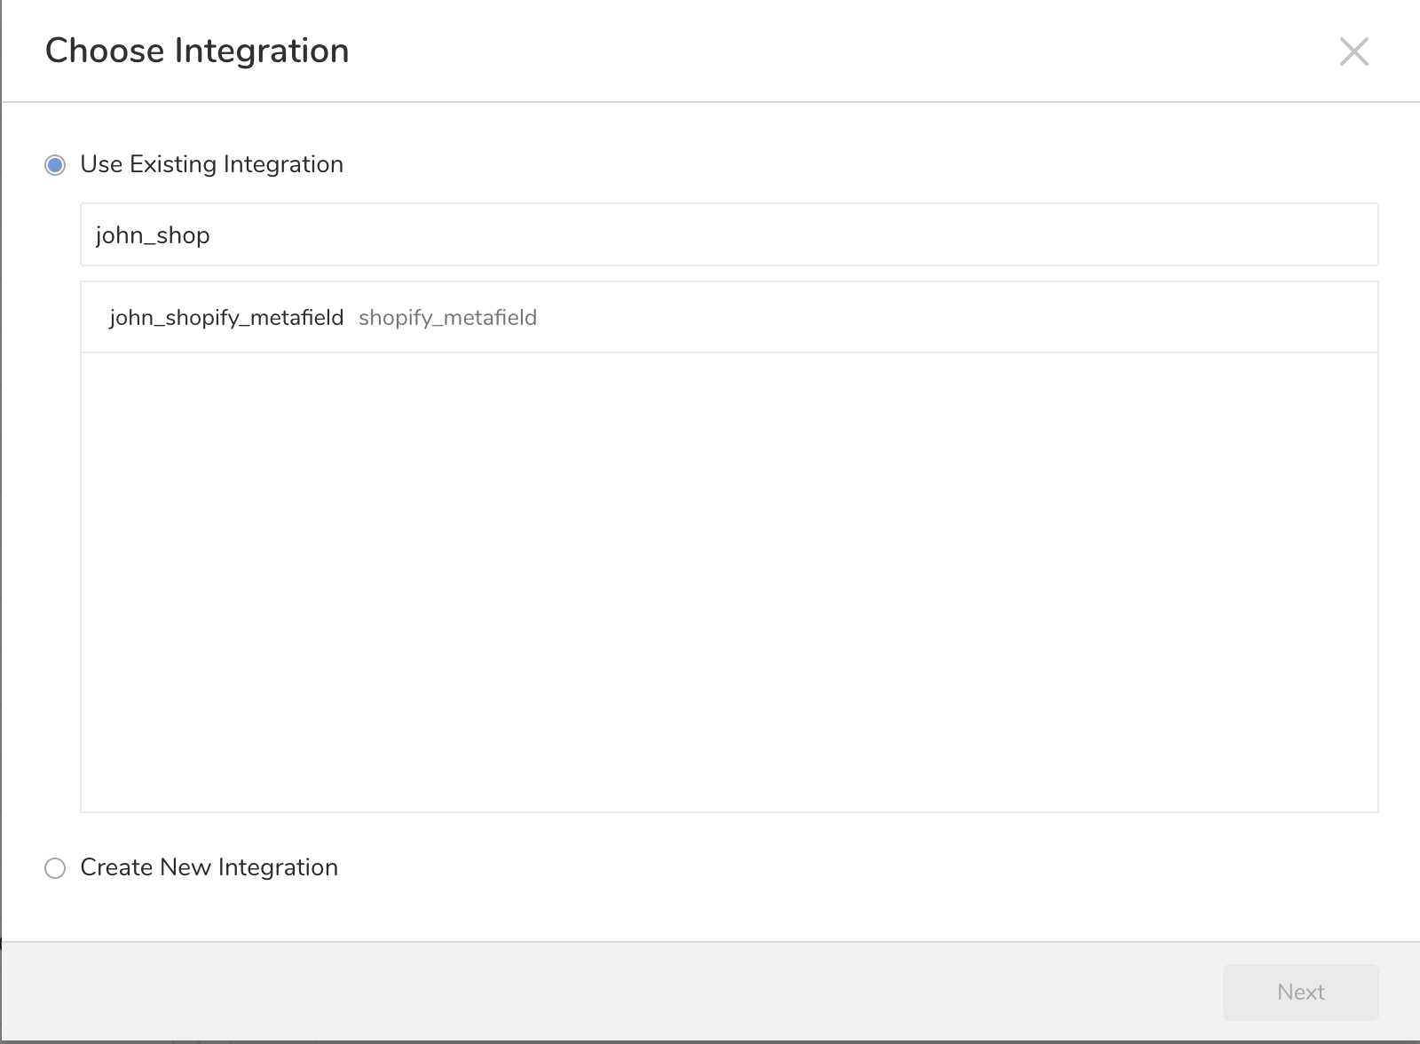Click the empty area of the results list
The width and height of the screenshot is (1420, 1044).
(x=728, y=577)
